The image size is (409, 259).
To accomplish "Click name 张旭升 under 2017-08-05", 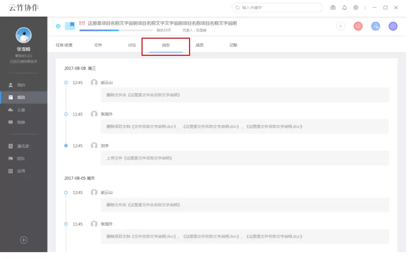I will pos(107,224).
